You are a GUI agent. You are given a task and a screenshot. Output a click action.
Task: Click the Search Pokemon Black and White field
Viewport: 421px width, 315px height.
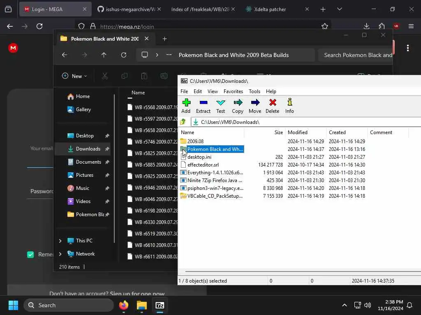click(x=356, y=55)
